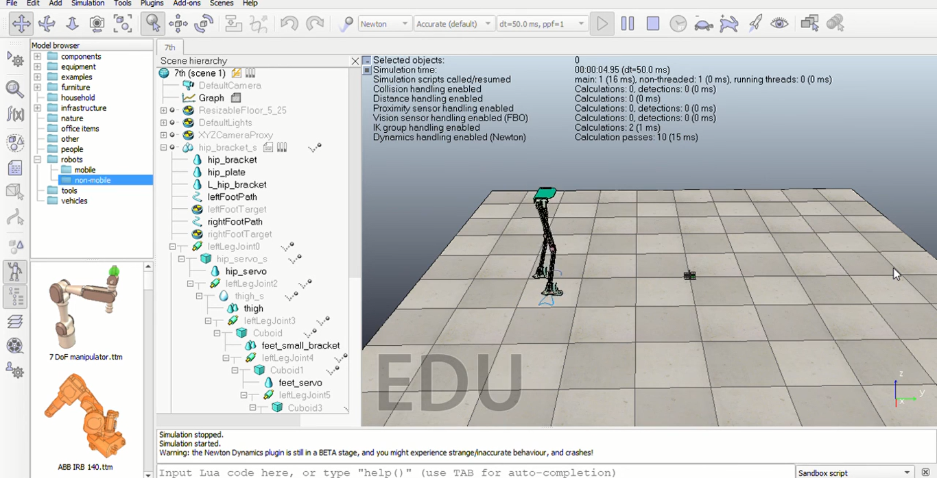
Task: Select the non-mobile folder
Action: coord(92,180)
